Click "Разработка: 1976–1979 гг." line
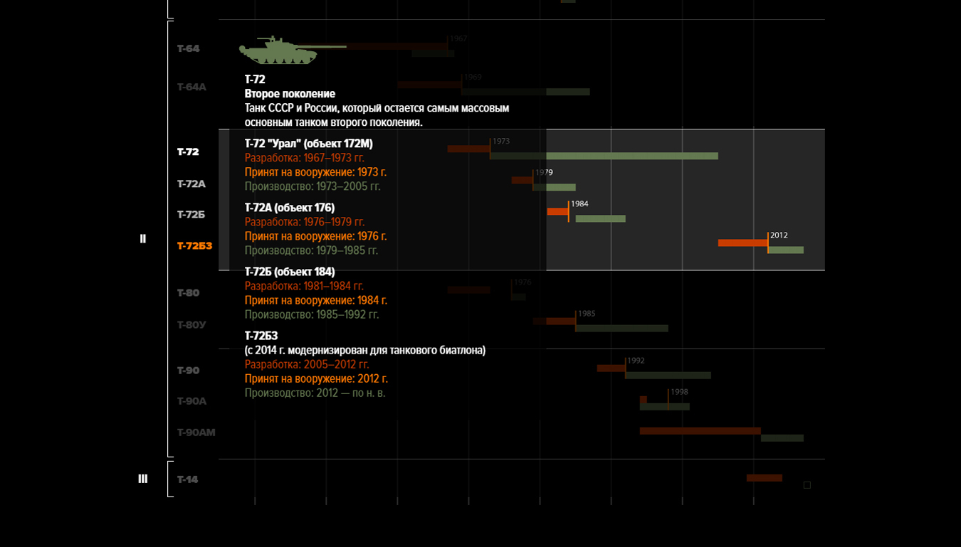This screenshot has width=961, height=547. tap(305, 222)
